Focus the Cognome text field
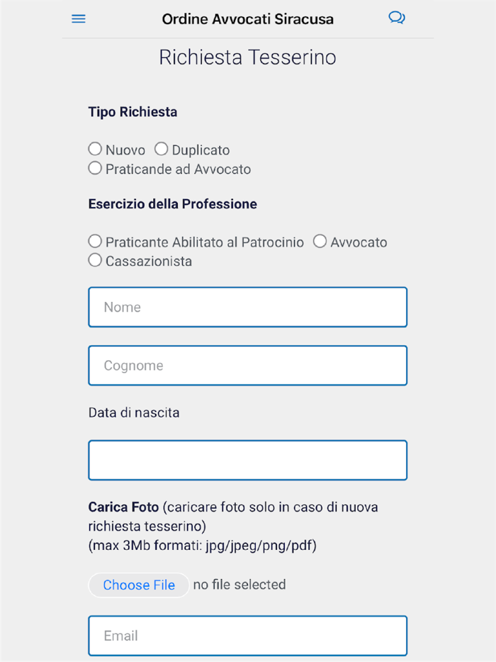The width and height of the screenshot is (496, 662). point(247,365)
